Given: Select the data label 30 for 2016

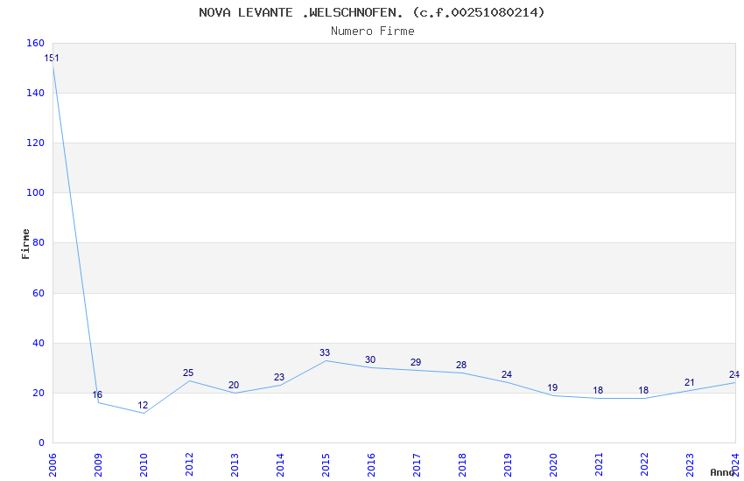Looking at the screenshot, I should (x=370, y=359).
